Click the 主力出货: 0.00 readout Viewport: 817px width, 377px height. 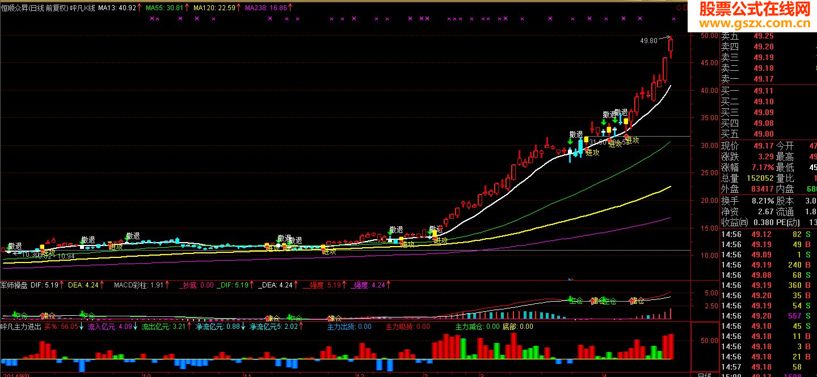pyautogui.click(x=349, y=327)
